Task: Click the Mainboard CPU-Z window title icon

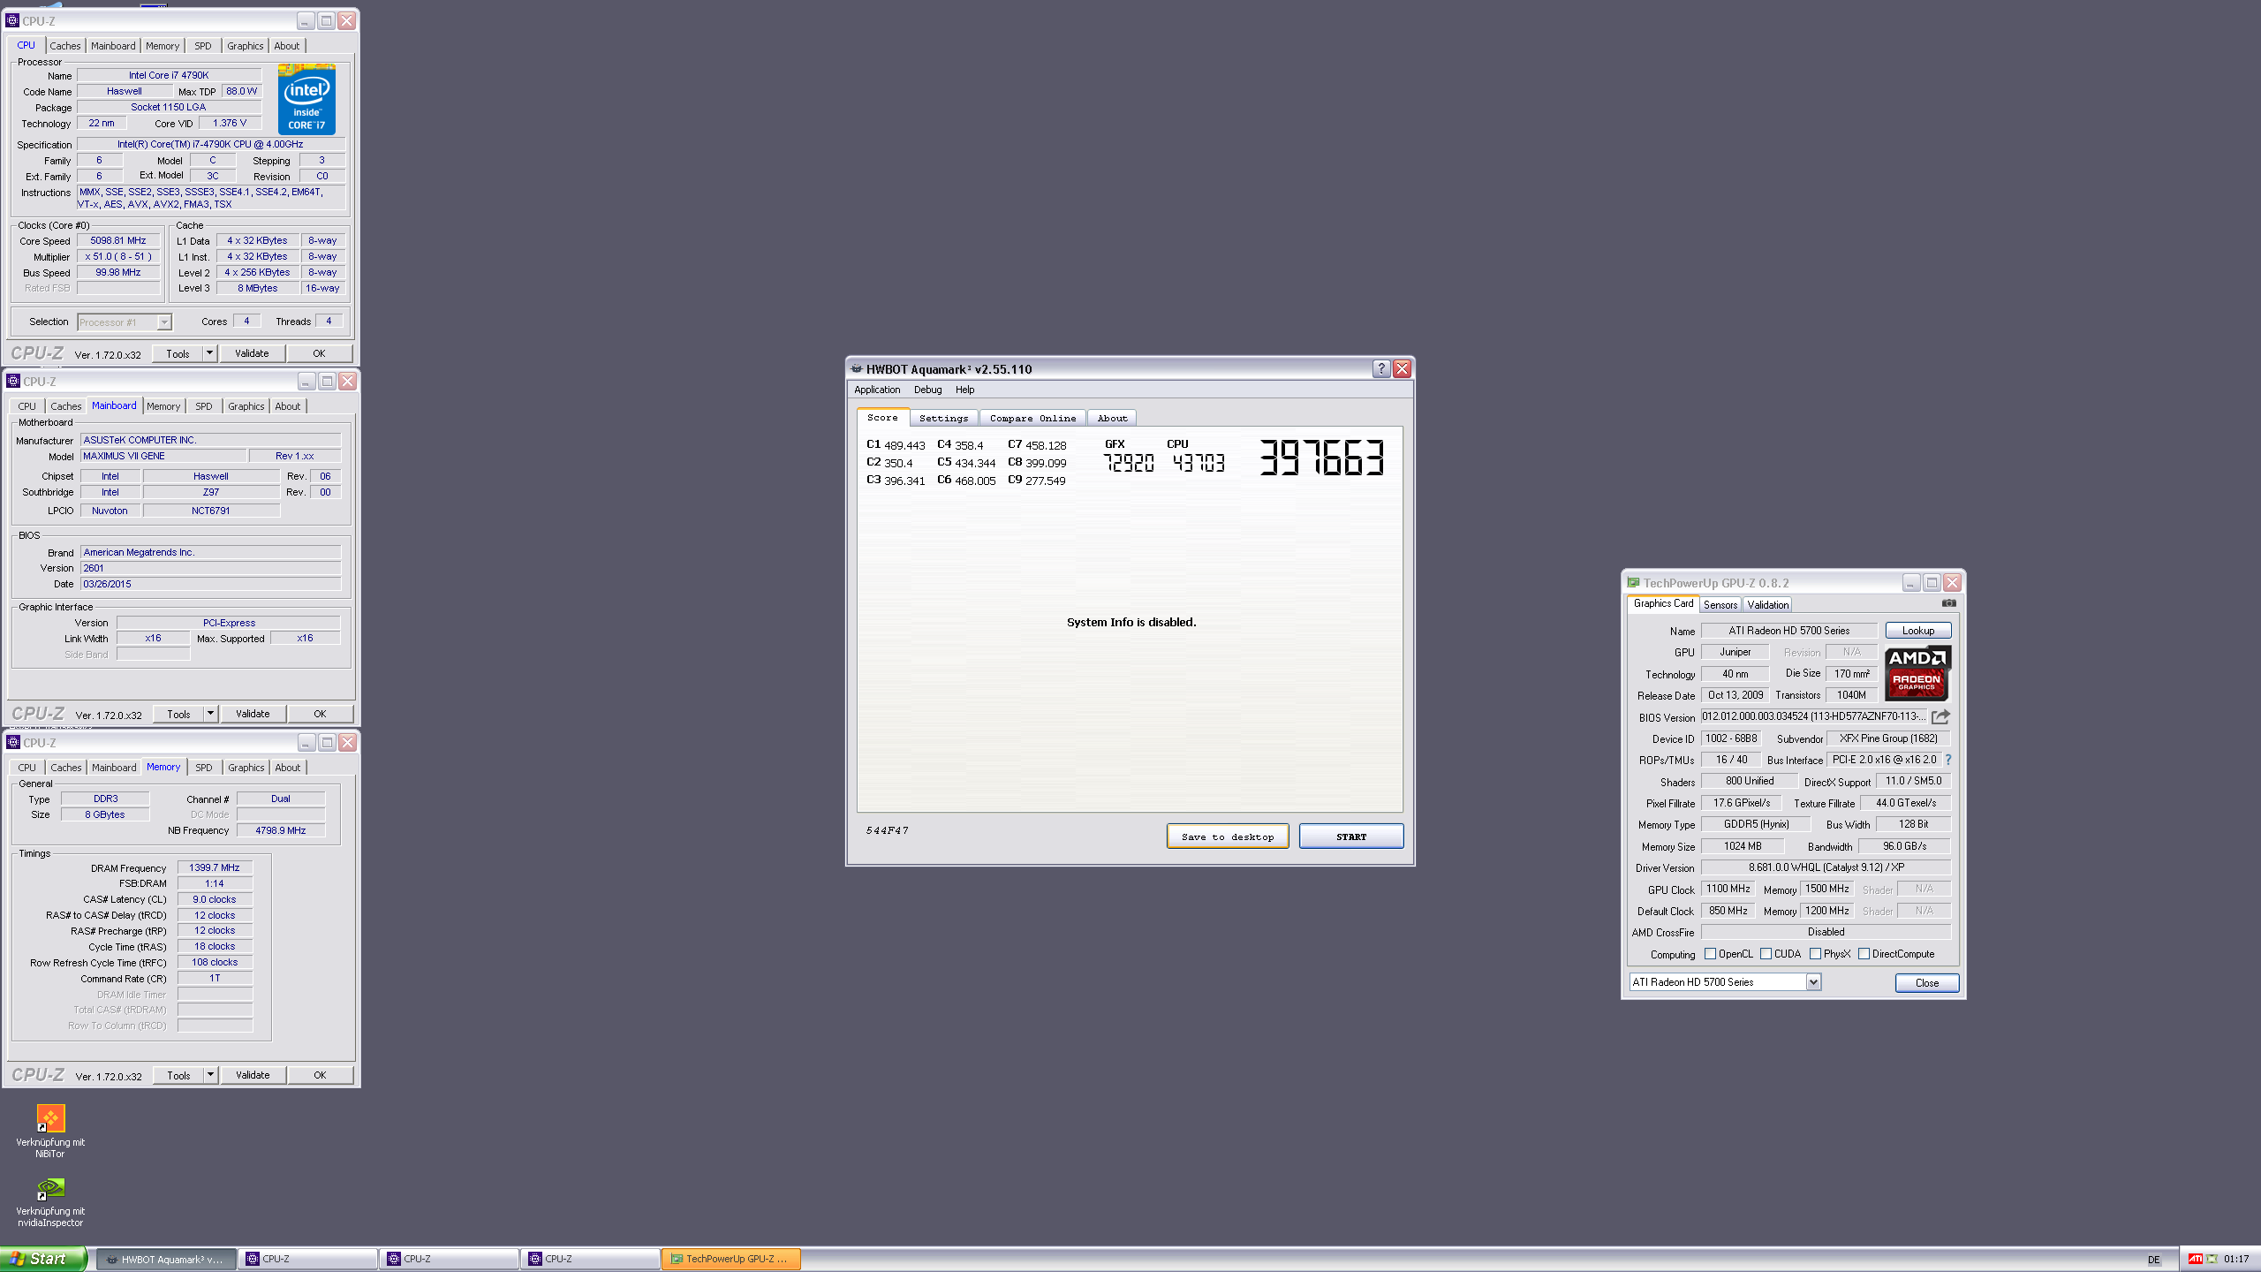Action: (13, 381)
